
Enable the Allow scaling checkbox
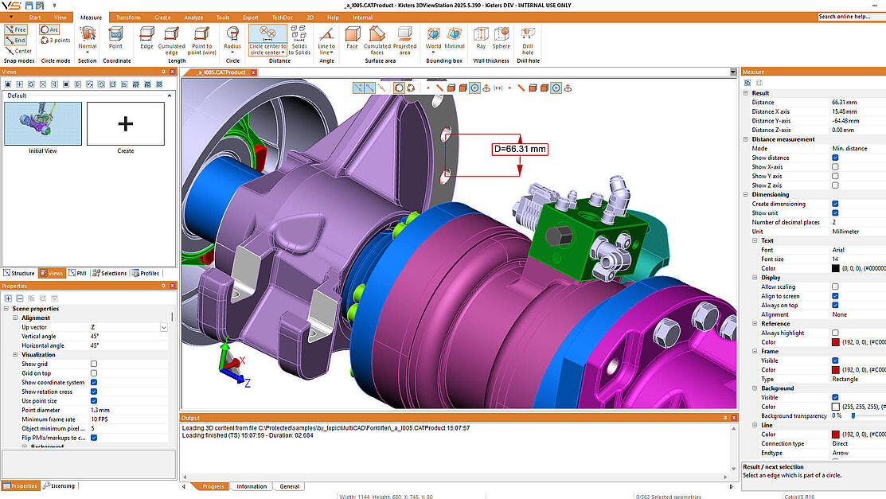click(x=835, y=287)
